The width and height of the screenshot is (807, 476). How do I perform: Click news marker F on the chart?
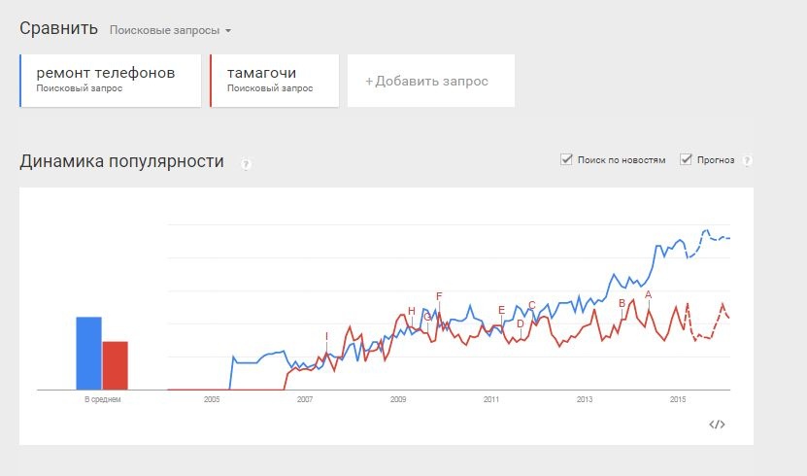coord(439,296)
